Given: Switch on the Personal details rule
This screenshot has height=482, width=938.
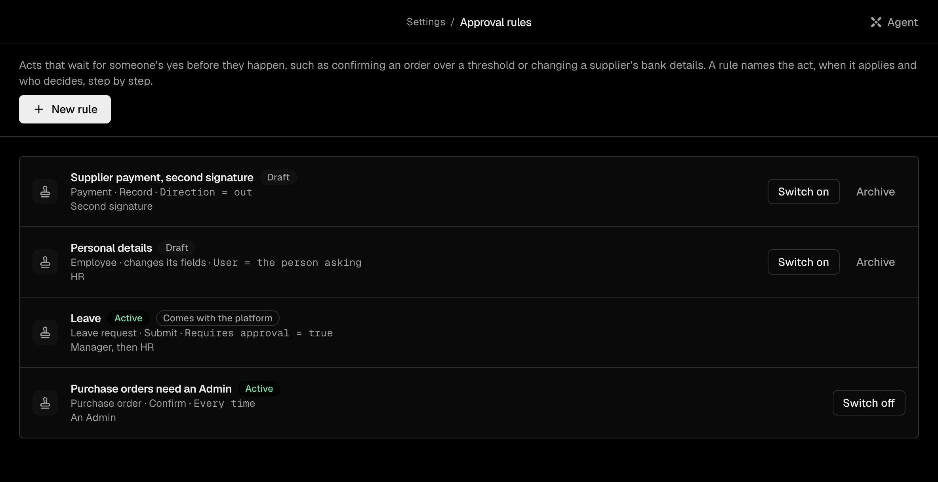Looking at the screenshot, I should click(x=803, y=262).
